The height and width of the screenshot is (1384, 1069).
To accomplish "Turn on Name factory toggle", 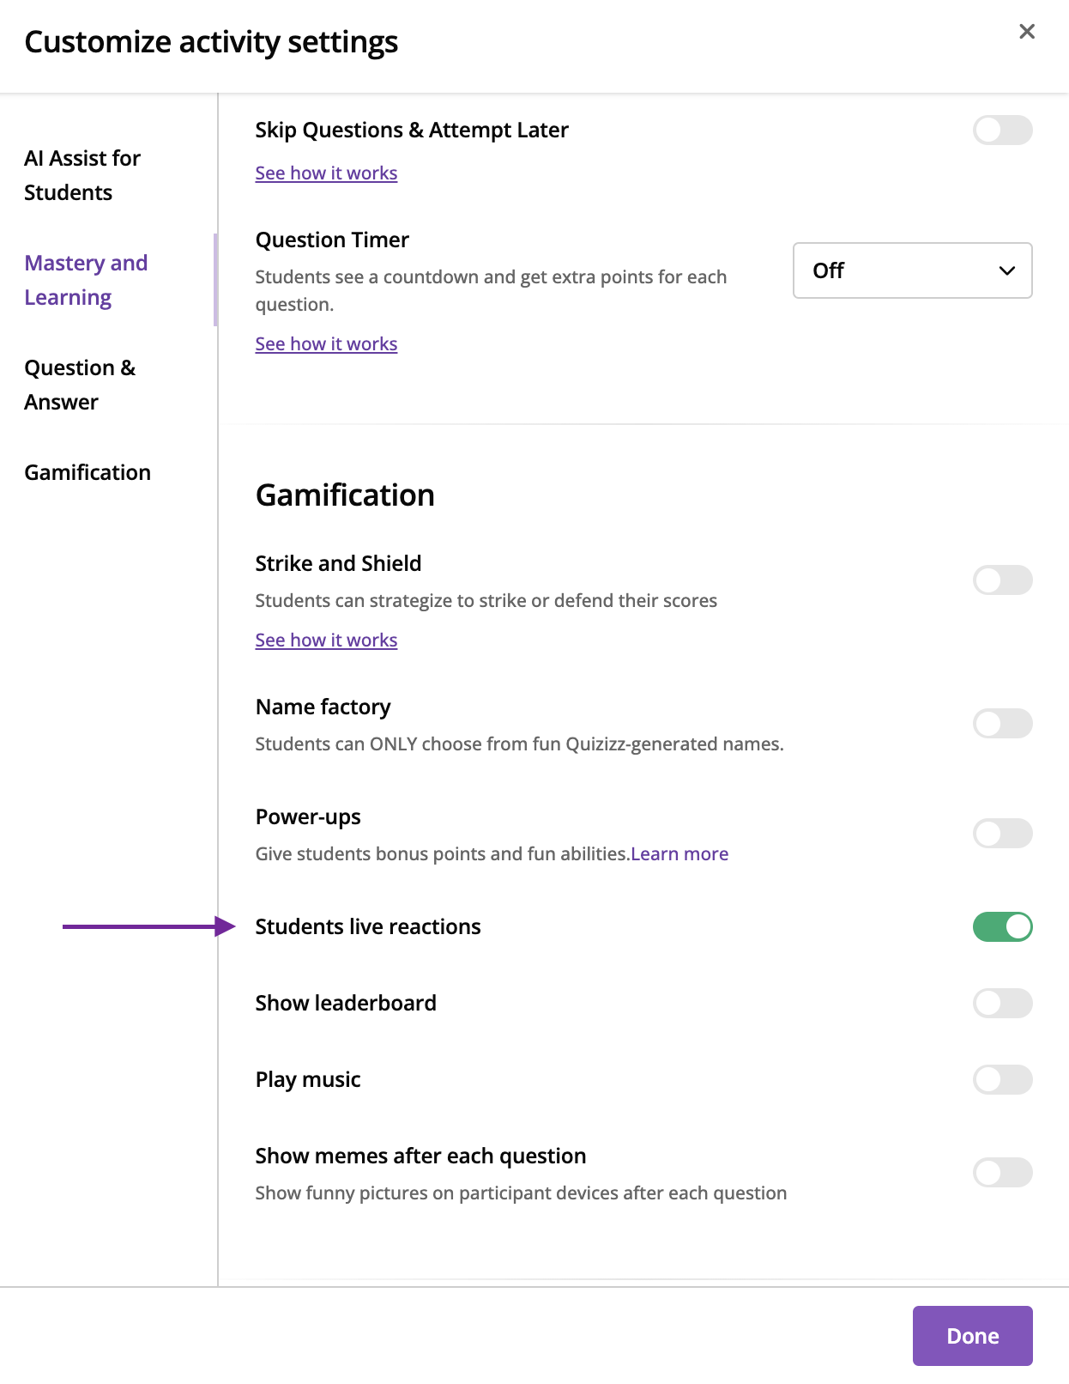I will point(1002,724).
